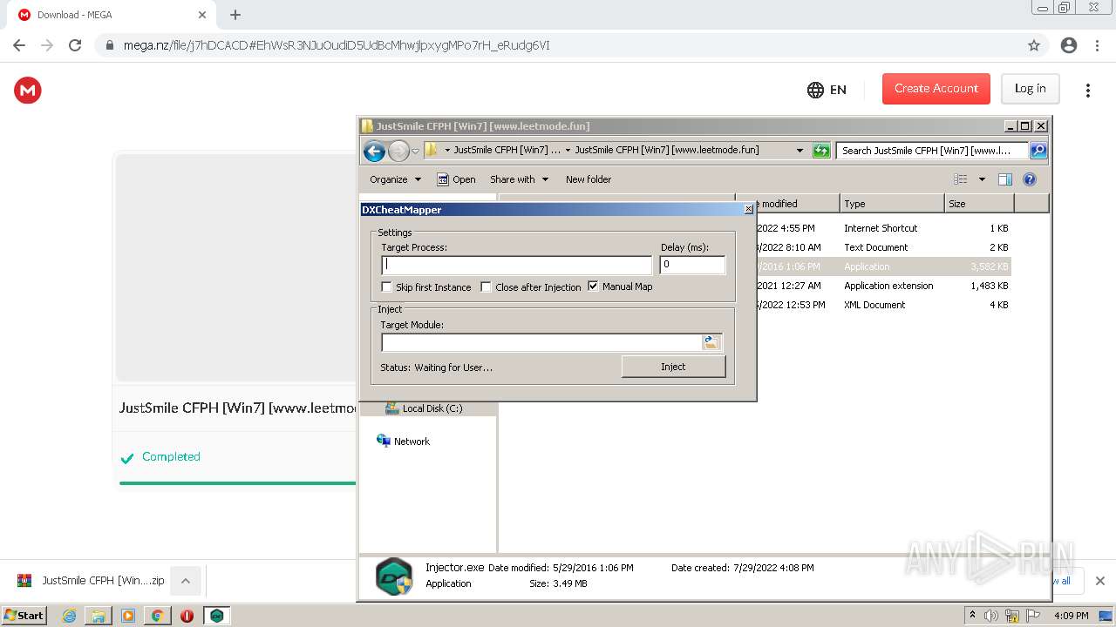Click the Create Account button

pos(936,89)
